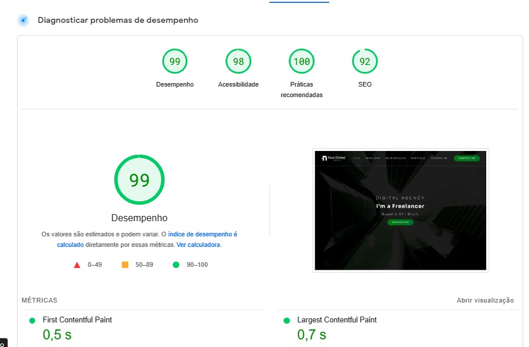Click the website screenshot thumbnail

tap(401, 210)
